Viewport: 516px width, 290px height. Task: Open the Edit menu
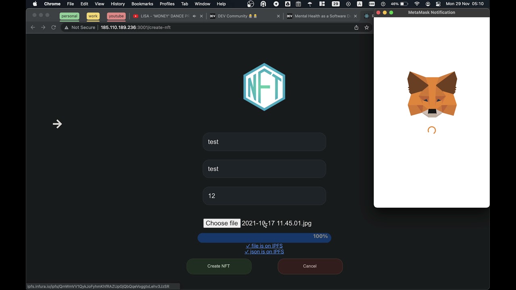pyautogui.click(x=84, y=4)
